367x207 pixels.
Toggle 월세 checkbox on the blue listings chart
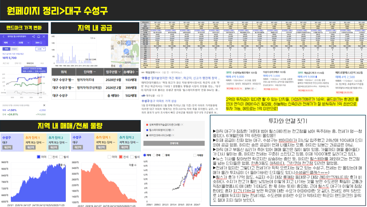61,157
